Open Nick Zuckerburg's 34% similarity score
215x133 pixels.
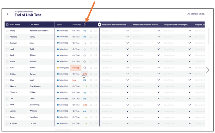(85, 105)
